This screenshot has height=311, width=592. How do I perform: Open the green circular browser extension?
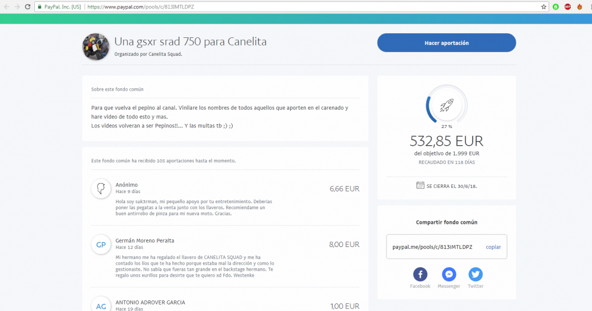(x=556, y=7)
